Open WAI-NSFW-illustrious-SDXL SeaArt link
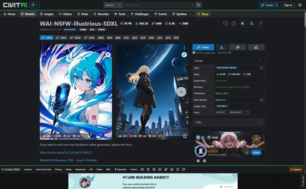 [68, 160]
